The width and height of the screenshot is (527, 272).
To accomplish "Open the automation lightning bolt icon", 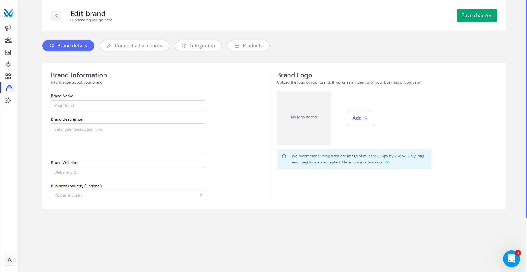I will (x=8, y=64).
